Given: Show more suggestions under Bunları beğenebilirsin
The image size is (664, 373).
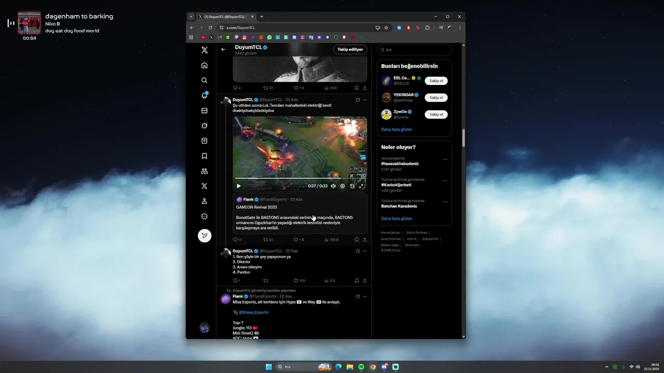Looking at the screenshot, I should 397,130.
